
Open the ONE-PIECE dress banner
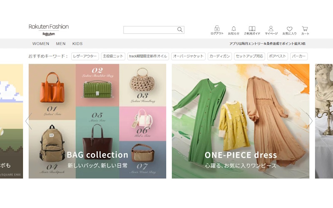click(241, 121)
